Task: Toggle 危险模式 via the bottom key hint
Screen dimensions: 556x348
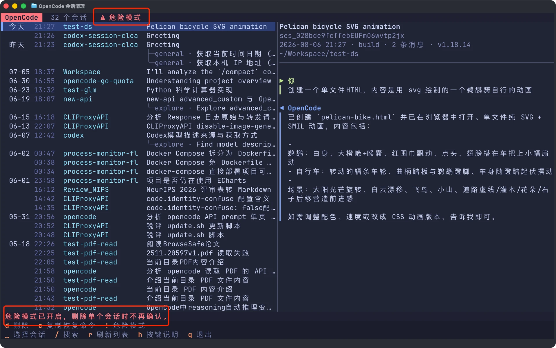Action: tap(125, 326)
